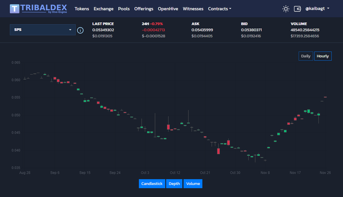The width and height of the screenshot is (343, 197).
Task: Click the $0.0191305 last price in dollars
Action: 102,36
